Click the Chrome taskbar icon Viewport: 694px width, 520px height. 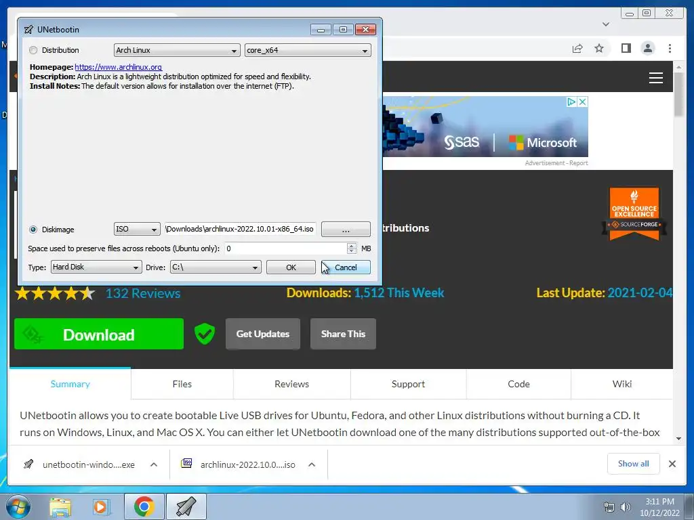[x=144, y=506]
